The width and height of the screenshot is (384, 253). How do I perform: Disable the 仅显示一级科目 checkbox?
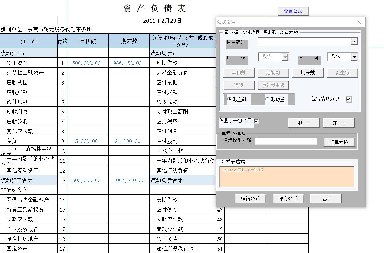(x=256, y=121)
